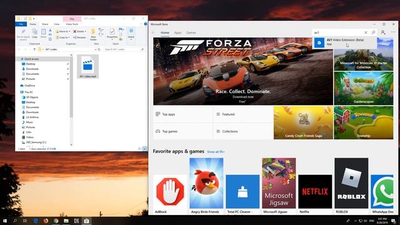
Task: Open Top games in Microsoft Store
Action: pyautogui.click(x=182, y=131)
